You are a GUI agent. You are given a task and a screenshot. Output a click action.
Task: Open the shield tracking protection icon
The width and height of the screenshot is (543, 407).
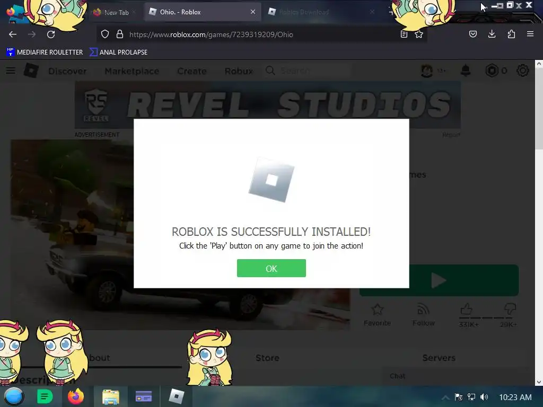click(105, 34)
